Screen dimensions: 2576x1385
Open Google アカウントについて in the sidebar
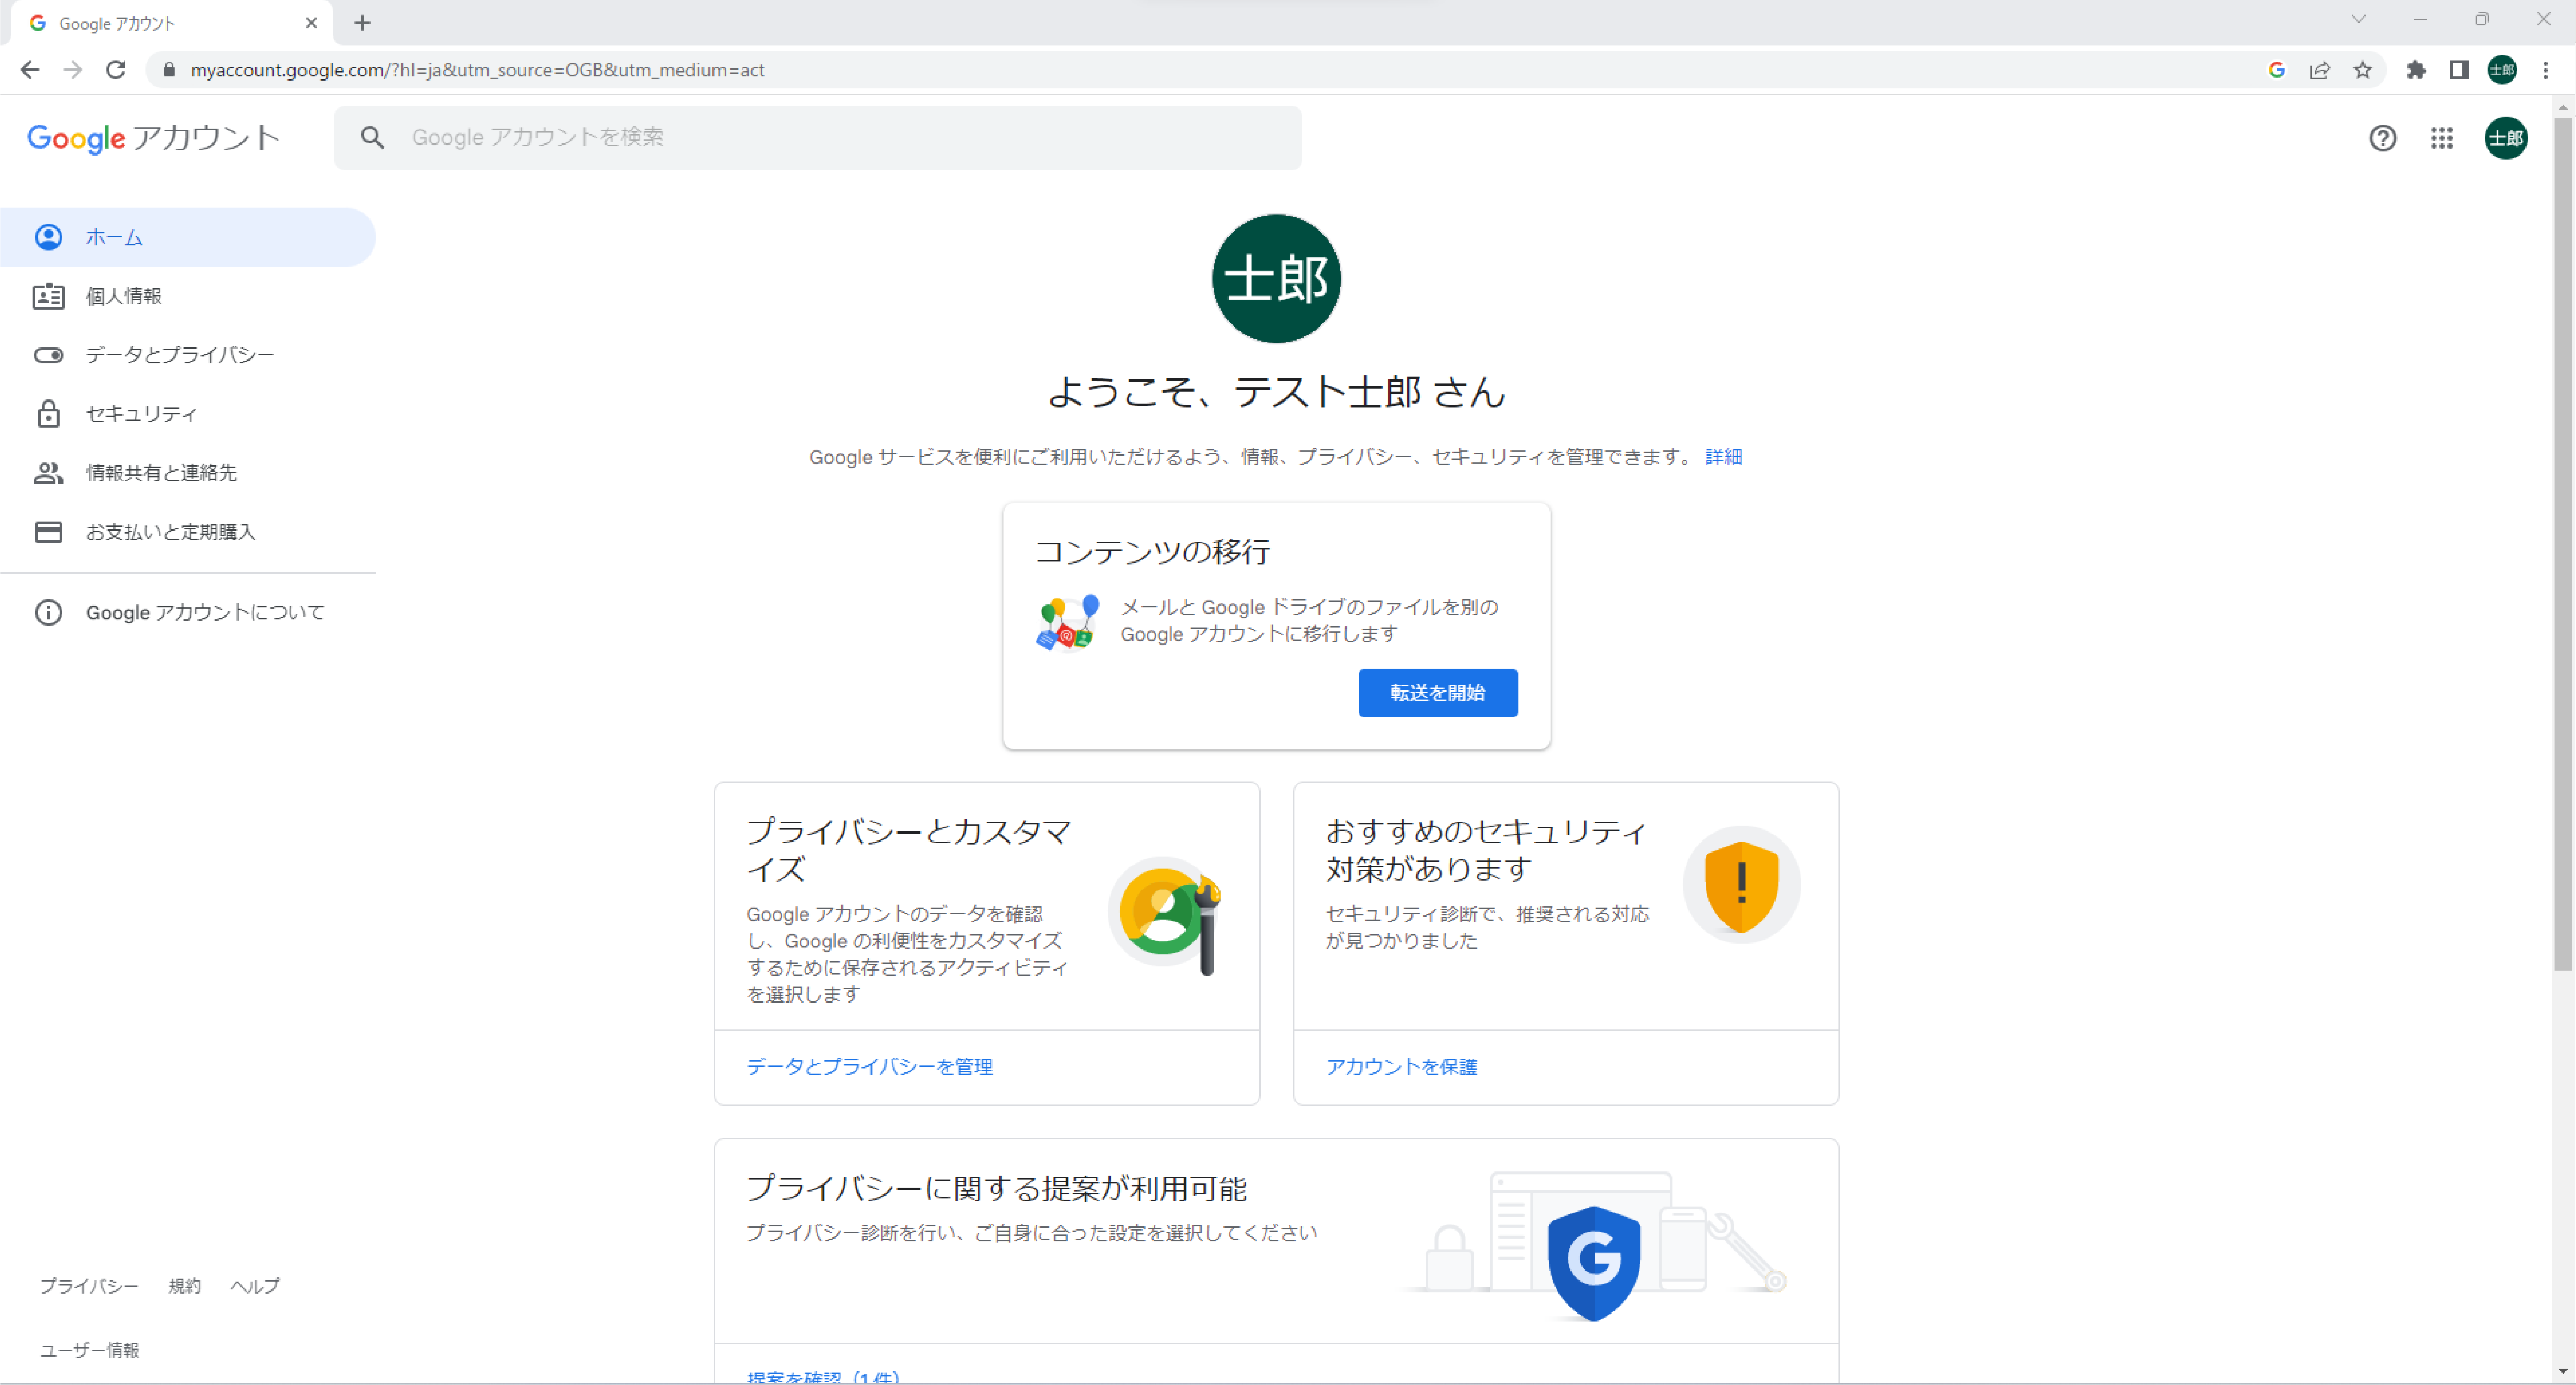(187, 613)
